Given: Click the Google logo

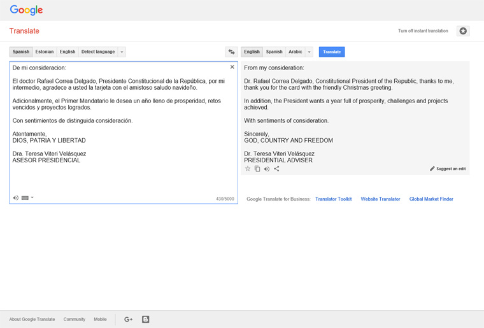Looking at the screenshot, I should (x=26, y=10).
